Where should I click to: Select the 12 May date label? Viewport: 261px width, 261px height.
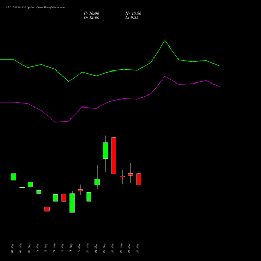click(x=45, y=248)
